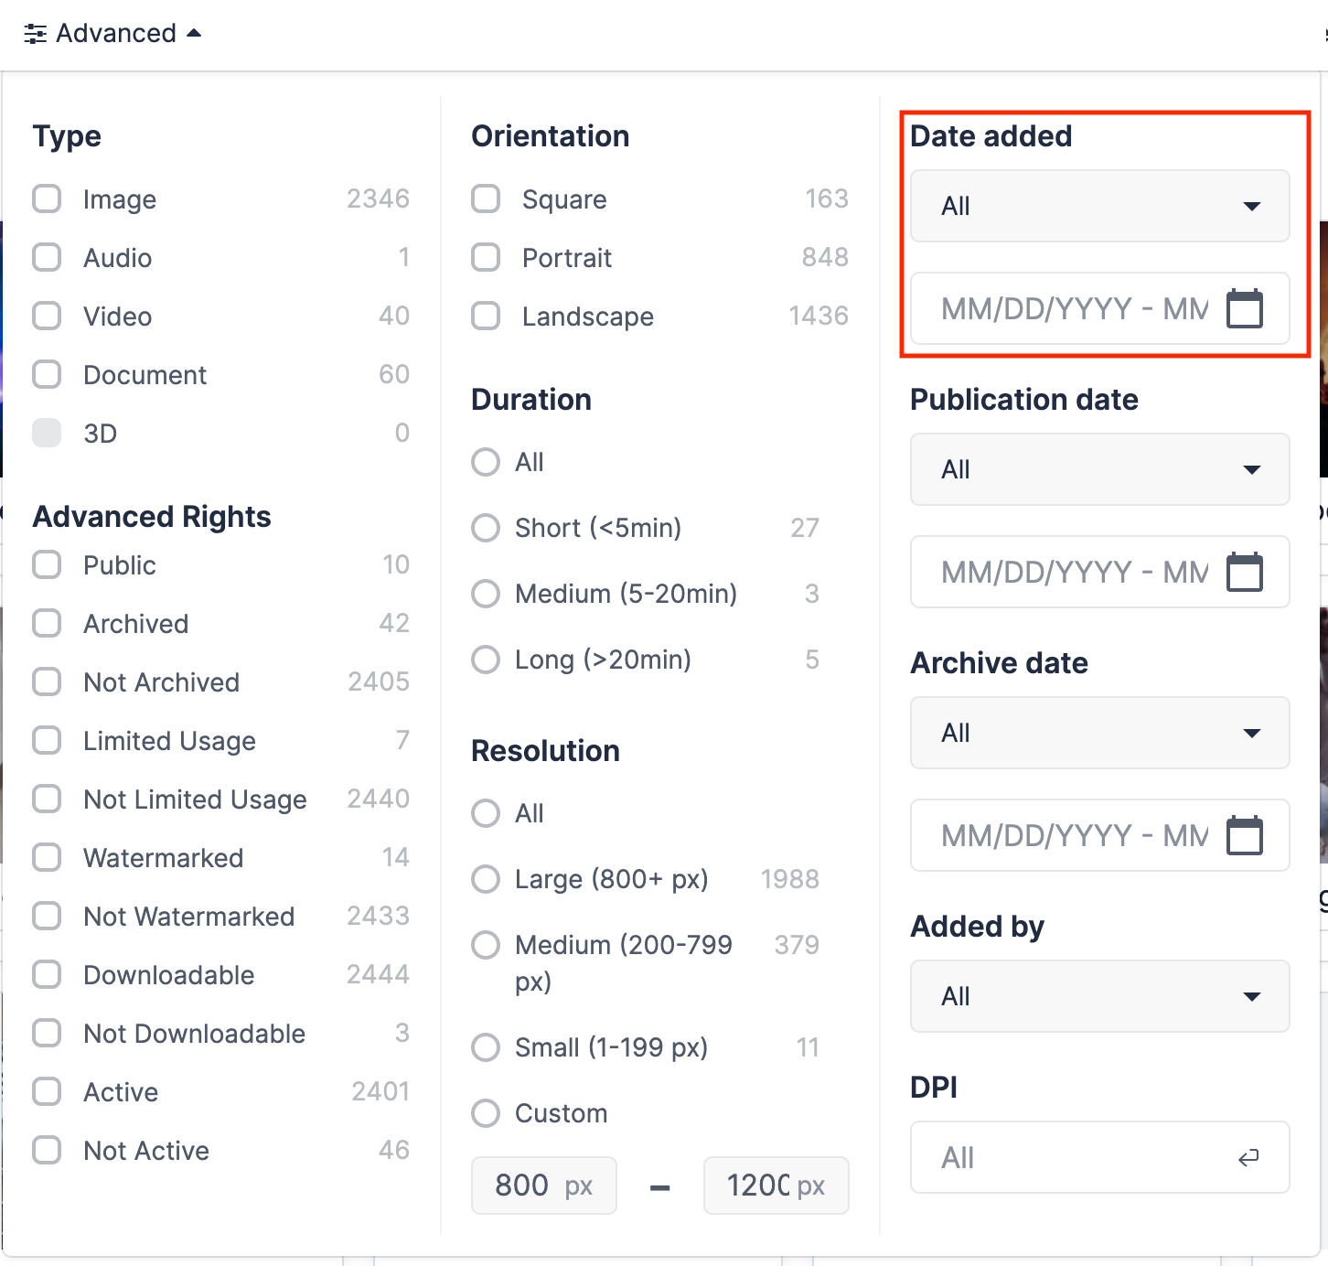The image size is (1328, 1266).
Task: Click the DPI input field
Action: coord(1100,1157)
